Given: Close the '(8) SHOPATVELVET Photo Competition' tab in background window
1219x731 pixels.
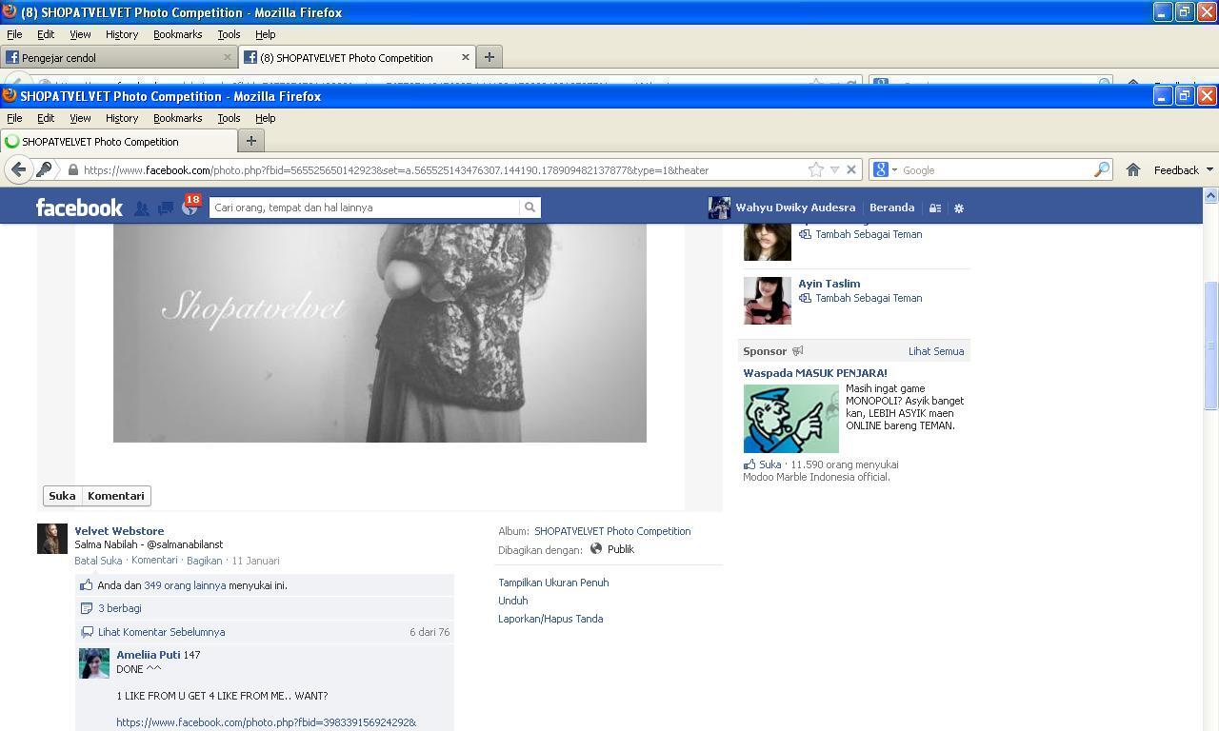Looking at the screenshot, I should point(465,57).
